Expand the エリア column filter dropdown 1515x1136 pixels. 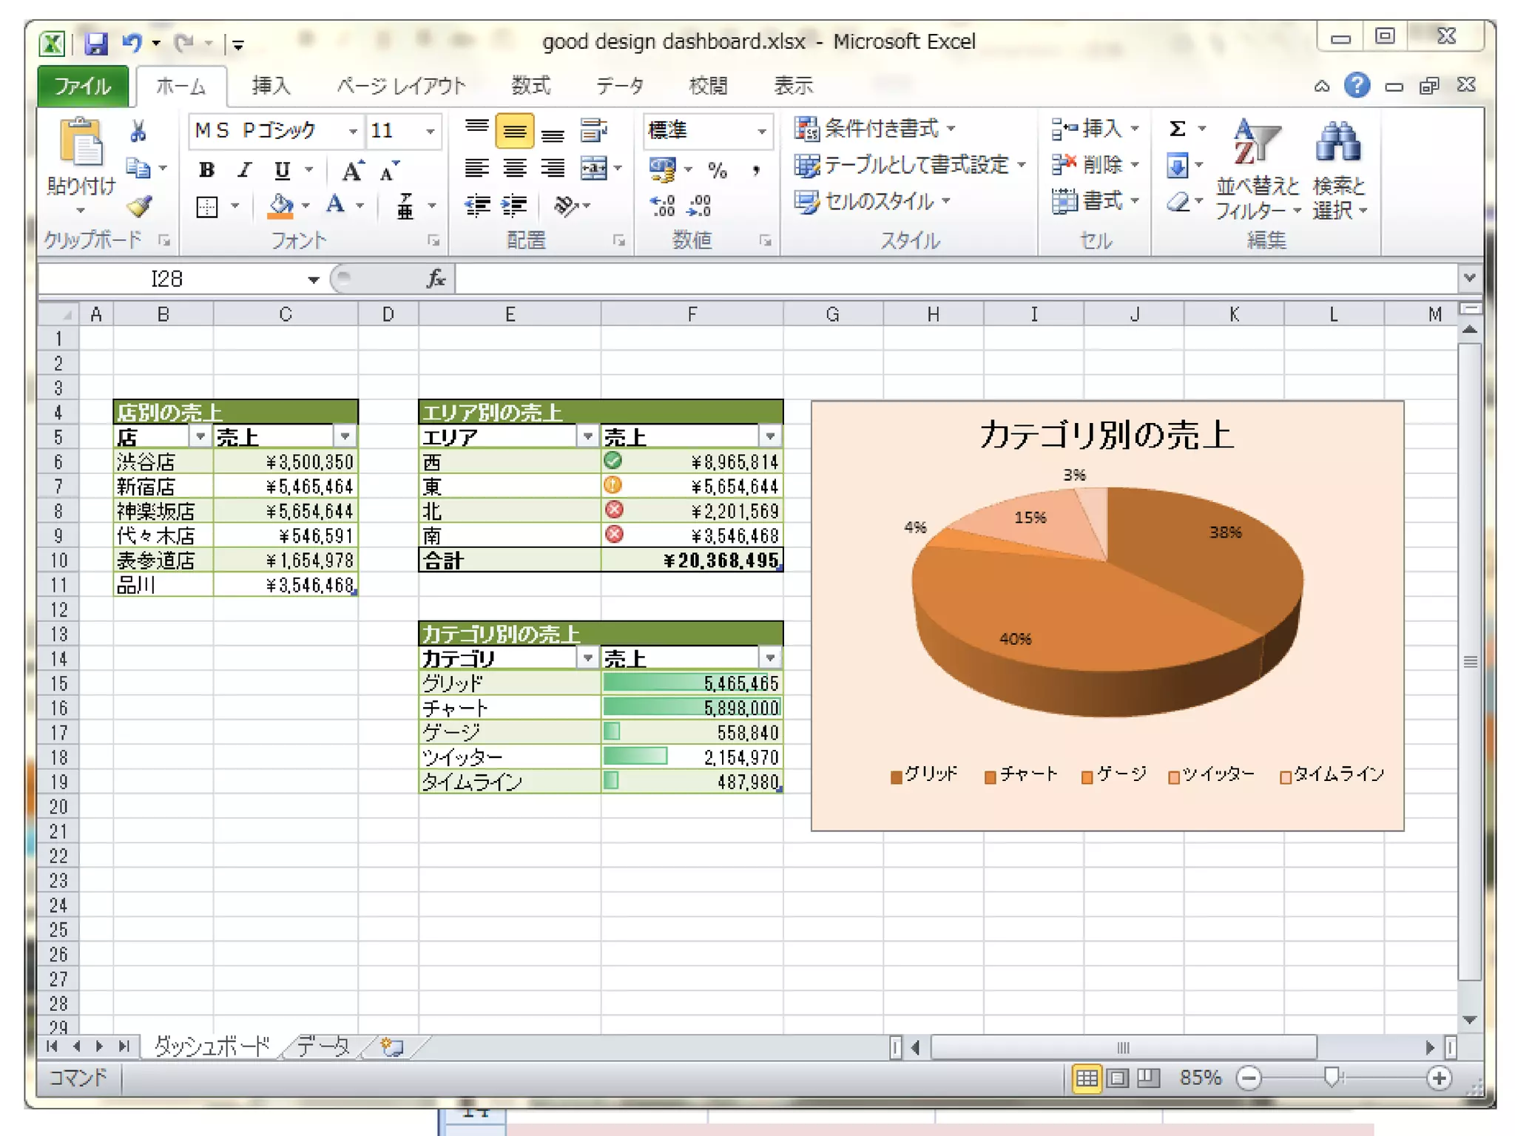click(x=587, y=436)
